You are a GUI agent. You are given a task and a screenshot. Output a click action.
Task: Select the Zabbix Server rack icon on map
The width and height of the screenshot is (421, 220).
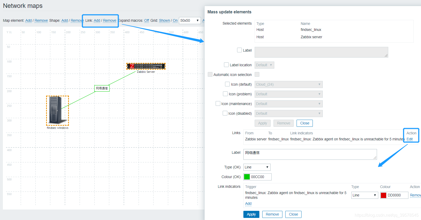tap(146, 66)
